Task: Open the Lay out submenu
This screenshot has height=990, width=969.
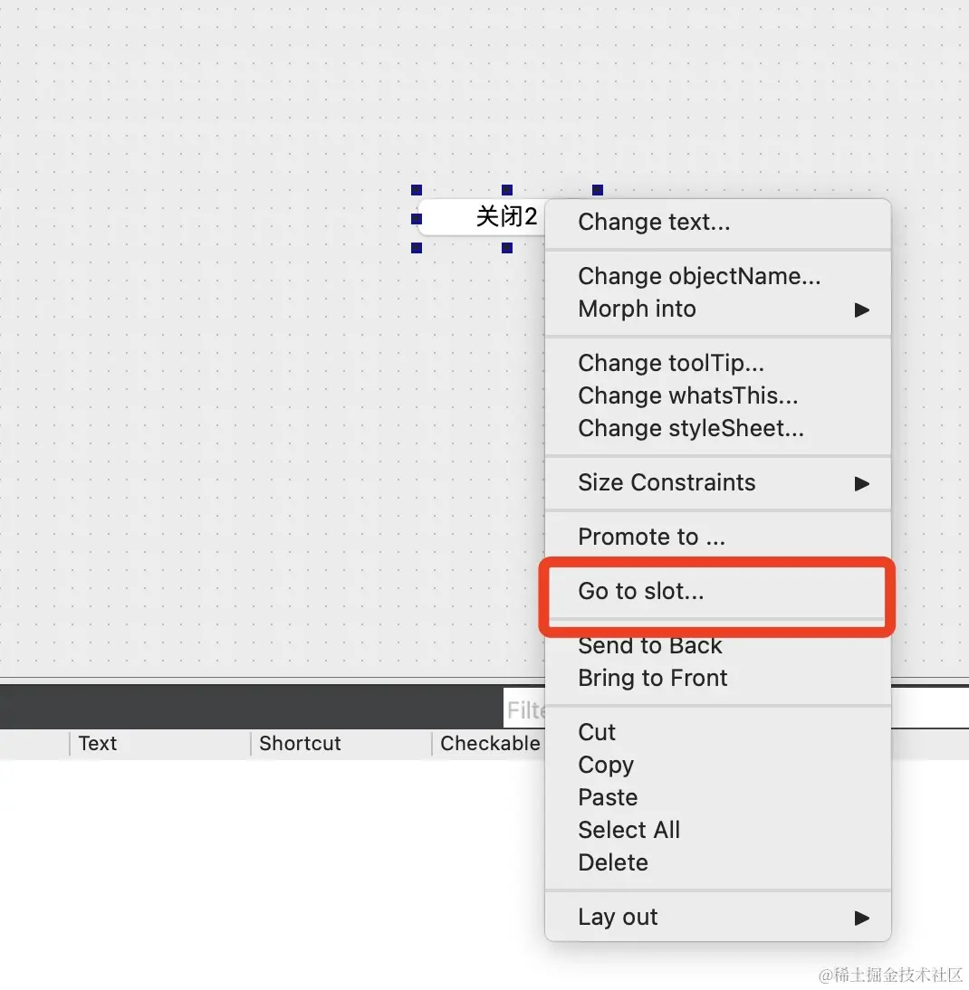Action: click(717, 918)
